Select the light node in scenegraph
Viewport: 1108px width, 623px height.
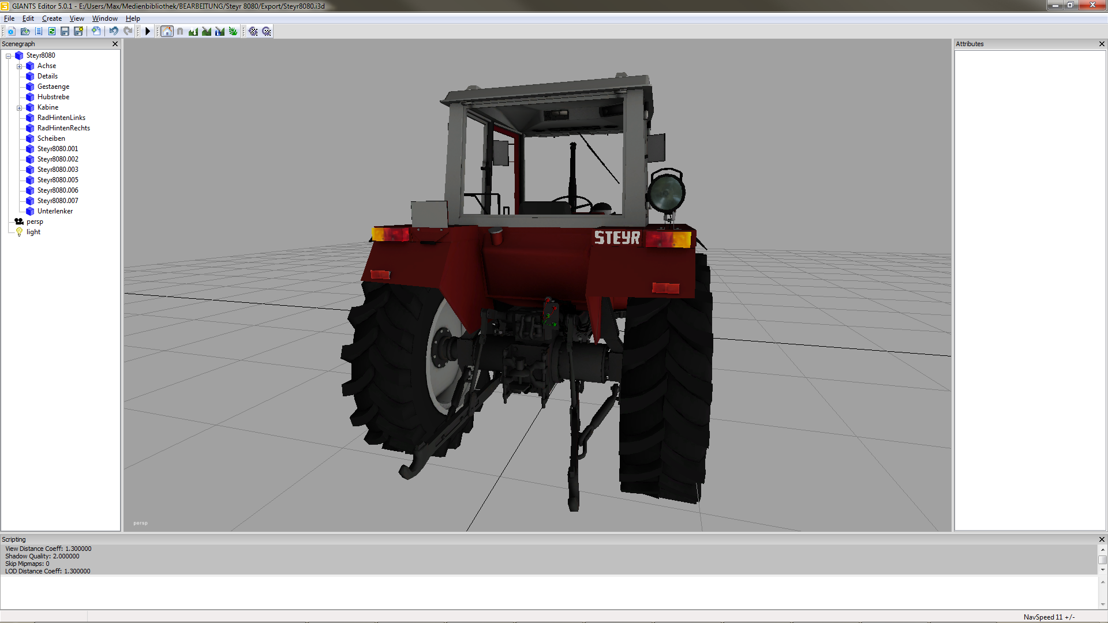[x=33, y=232]
